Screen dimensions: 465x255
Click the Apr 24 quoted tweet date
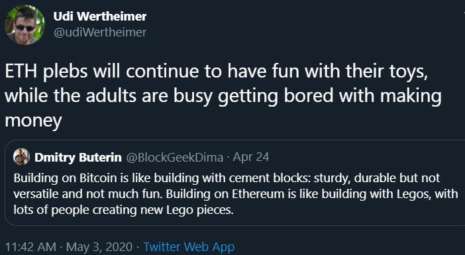coord(251,157)
